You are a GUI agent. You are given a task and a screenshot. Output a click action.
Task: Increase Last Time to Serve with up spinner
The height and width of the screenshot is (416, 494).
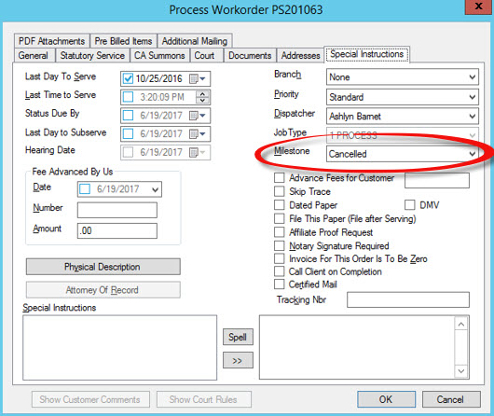click(x=202, y=93)
